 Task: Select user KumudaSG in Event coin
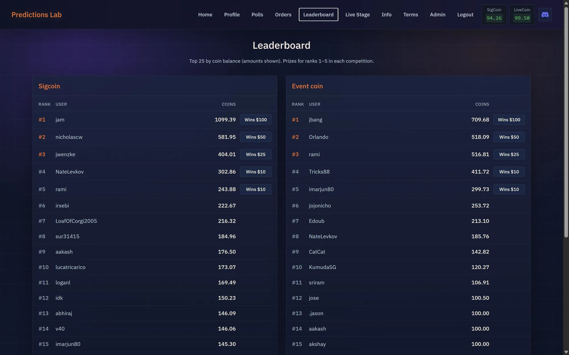pyautogui.click(x=322, y=267)
